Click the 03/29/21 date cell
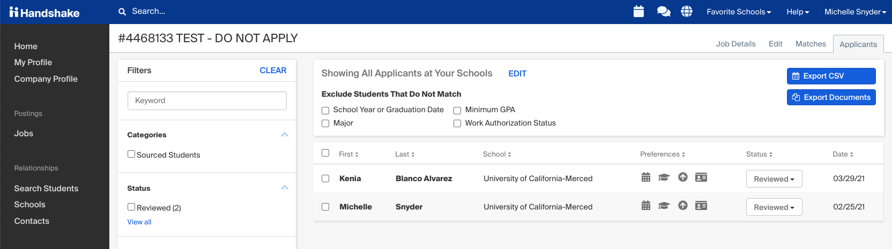This screenshot has width=892, height=249. click(849, 178)
